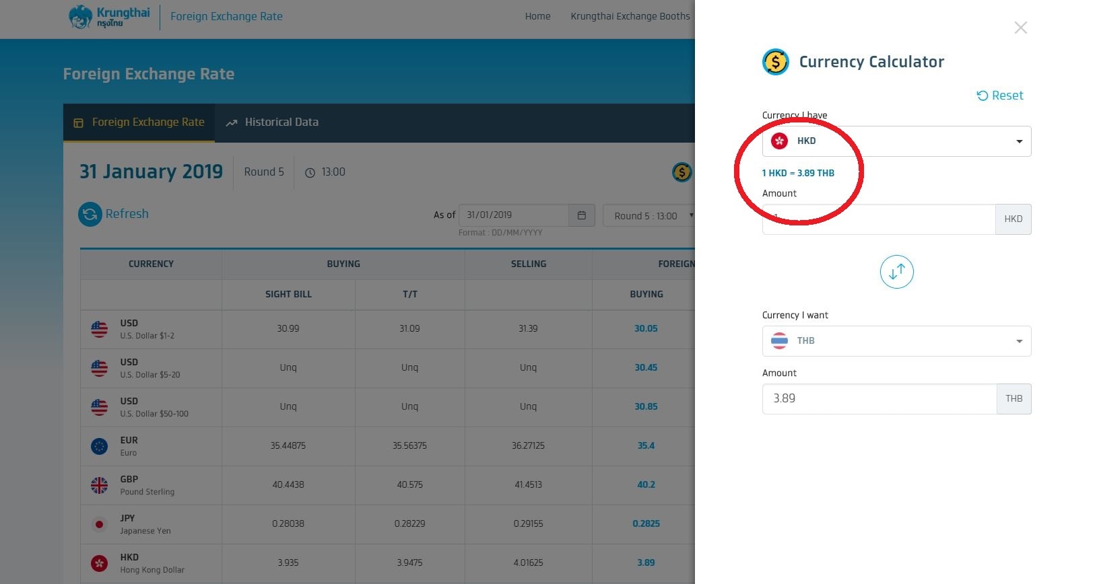The width and height of the screenshot is (1097, 584).
Task: Expand the 'Currency I have' HKD dropdown
Action: (896, 141)
